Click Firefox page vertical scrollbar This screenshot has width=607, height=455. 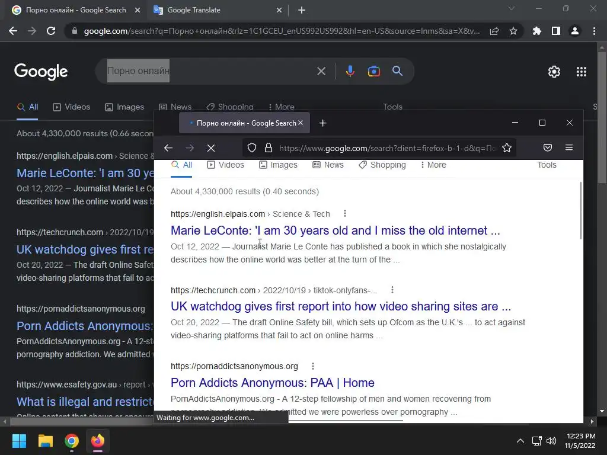pyautogui.click(x=581, y=211)
